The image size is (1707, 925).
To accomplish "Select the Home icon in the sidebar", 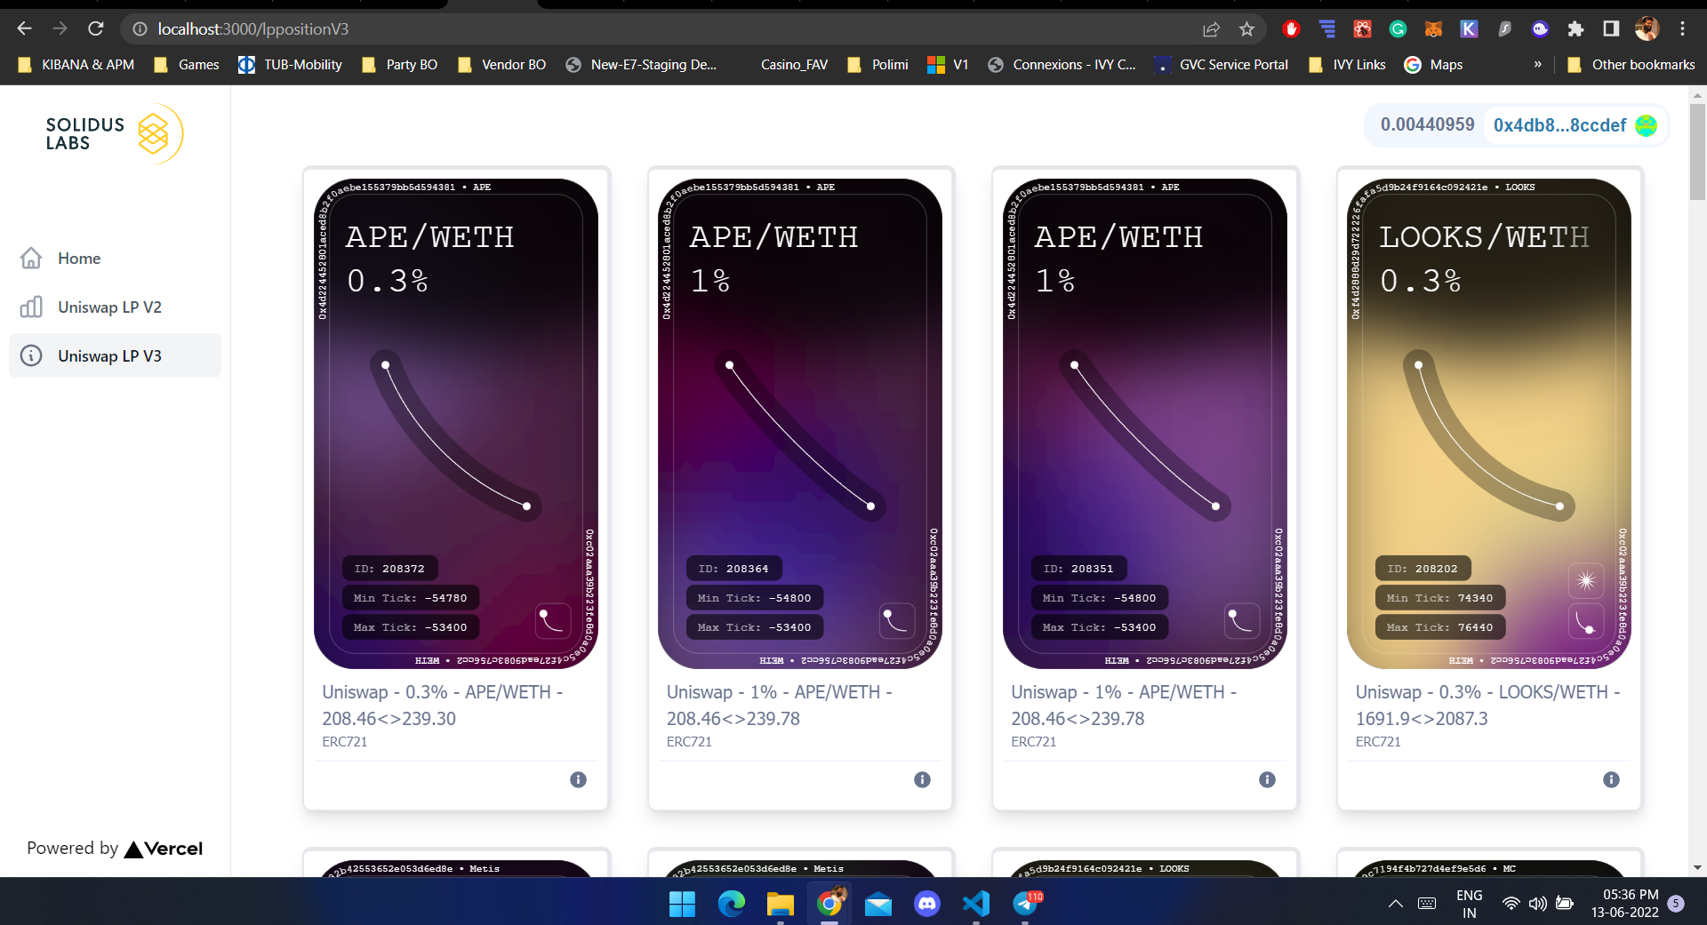I will tap(30, 259).
